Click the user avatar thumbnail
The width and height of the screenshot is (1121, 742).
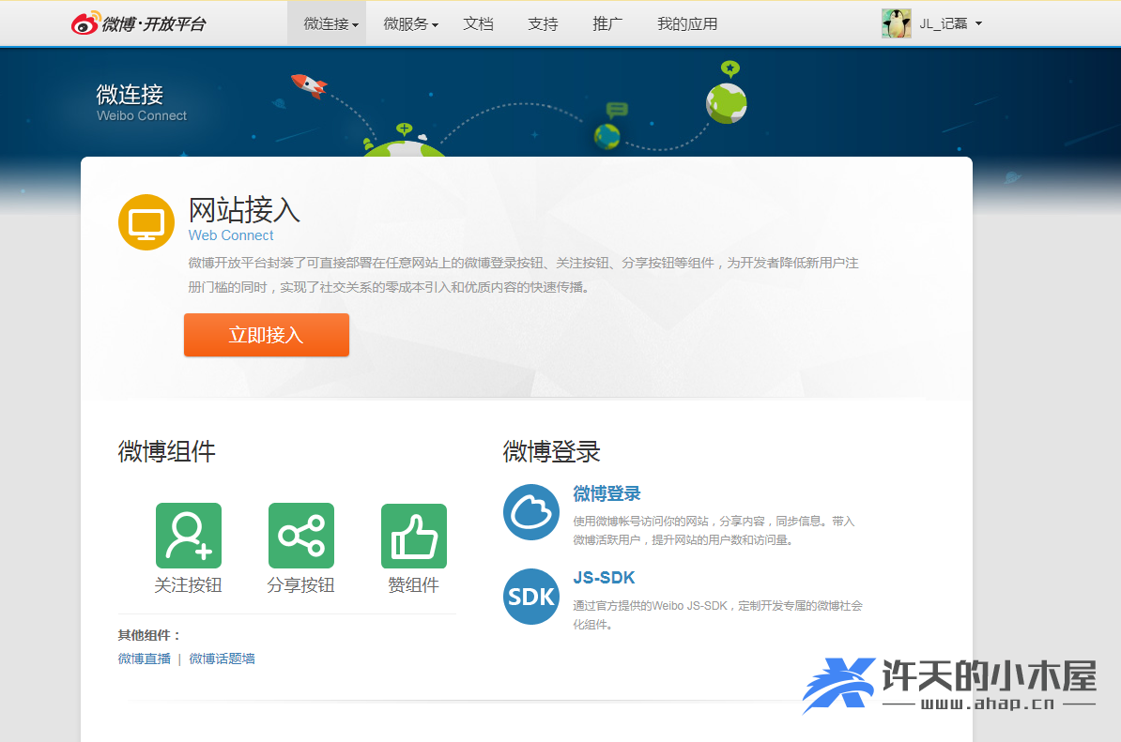[897, 23]
